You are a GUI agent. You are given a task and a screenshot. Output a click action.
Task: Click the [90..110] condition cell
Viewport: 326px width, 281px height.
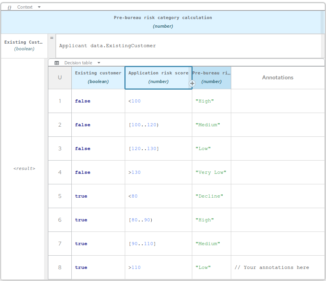(158, 244)
